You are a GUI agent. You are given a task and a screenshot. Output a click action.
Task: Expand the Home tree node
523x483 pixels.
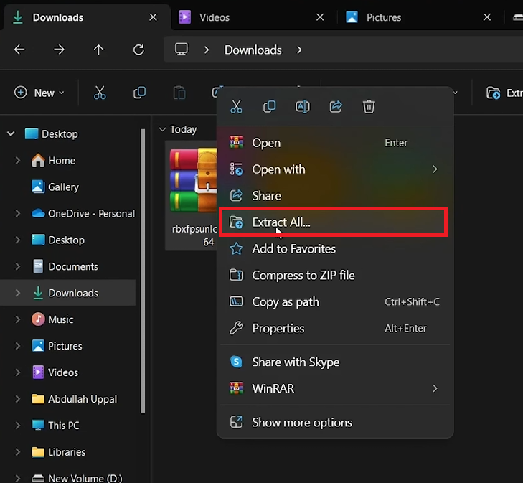(18, 161)
